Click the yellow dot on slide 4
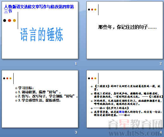The width and height of the screenshot is (164, 137). pos(95,78)
